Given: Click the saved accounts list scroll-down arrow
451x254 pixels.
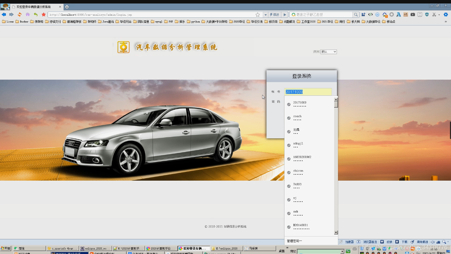Looking at the screenshot, I should [336, 232].
